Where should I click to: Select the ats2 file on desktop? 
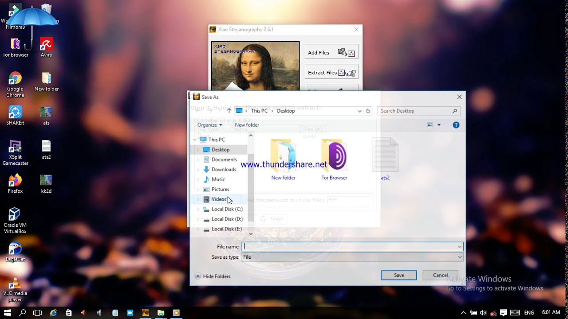[x=46, y=150]
